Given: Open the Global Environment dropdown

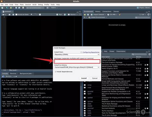Looking at the screenshot, I should tap(97, 17).
